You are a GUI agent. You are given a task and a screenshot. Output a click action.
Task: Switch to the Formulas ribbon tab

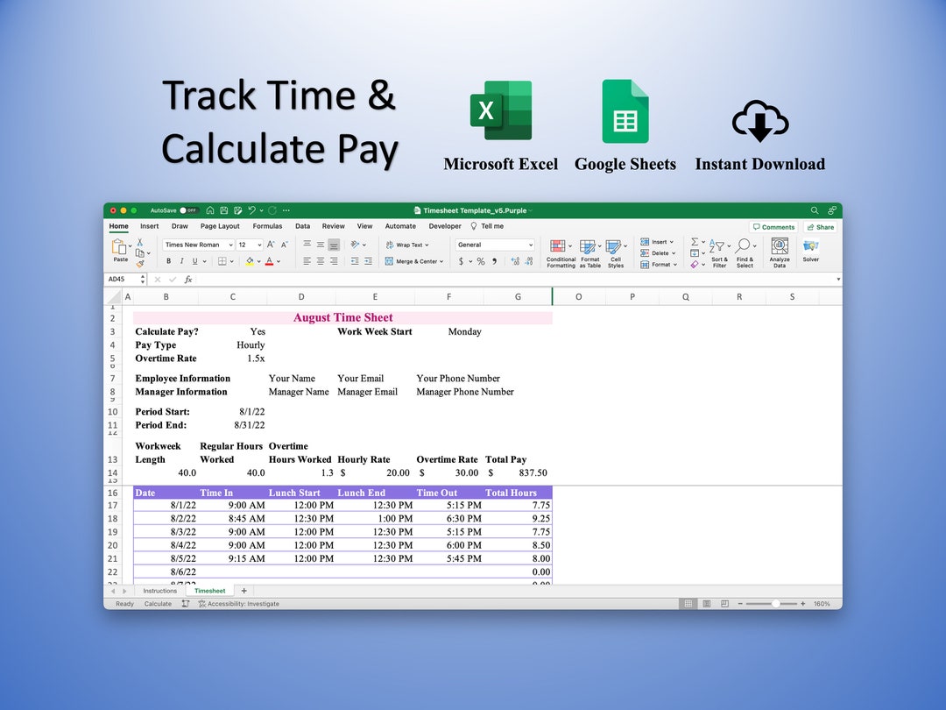(x=267, y=226)
